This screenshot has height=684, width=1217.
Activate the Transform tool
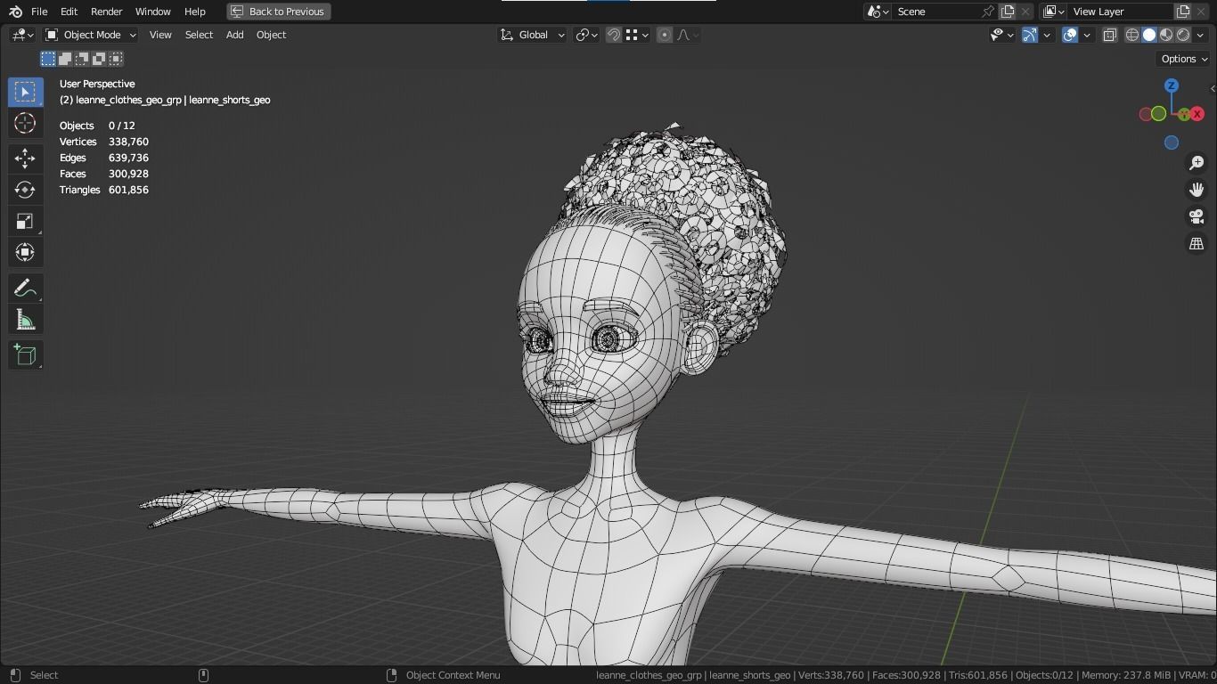pyautogui.click(x=25, y=252)
